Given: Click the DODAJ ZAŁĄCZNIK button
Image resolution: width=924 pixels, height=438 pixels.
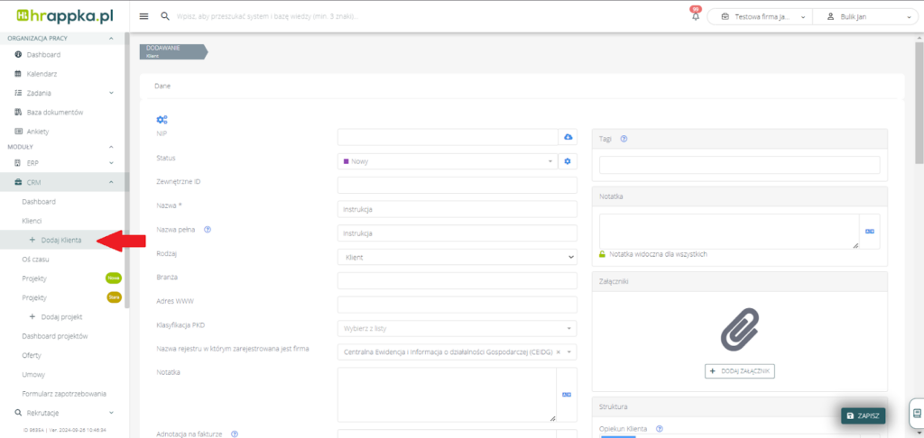Looking at the screenshot, I should pos(739,371).
